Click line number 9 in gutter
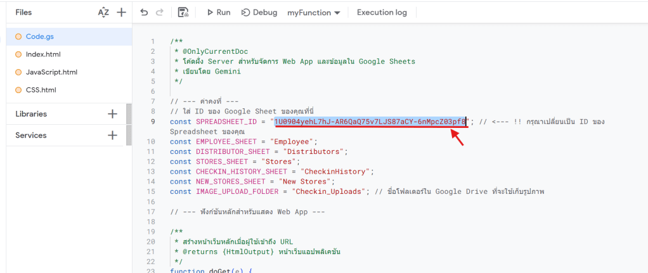 (x=153, y=121)
